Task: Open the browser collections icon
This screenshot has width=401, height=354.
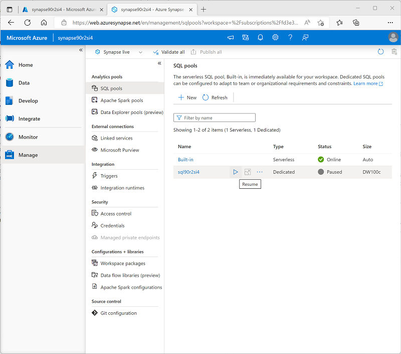Action: point(356,23)
